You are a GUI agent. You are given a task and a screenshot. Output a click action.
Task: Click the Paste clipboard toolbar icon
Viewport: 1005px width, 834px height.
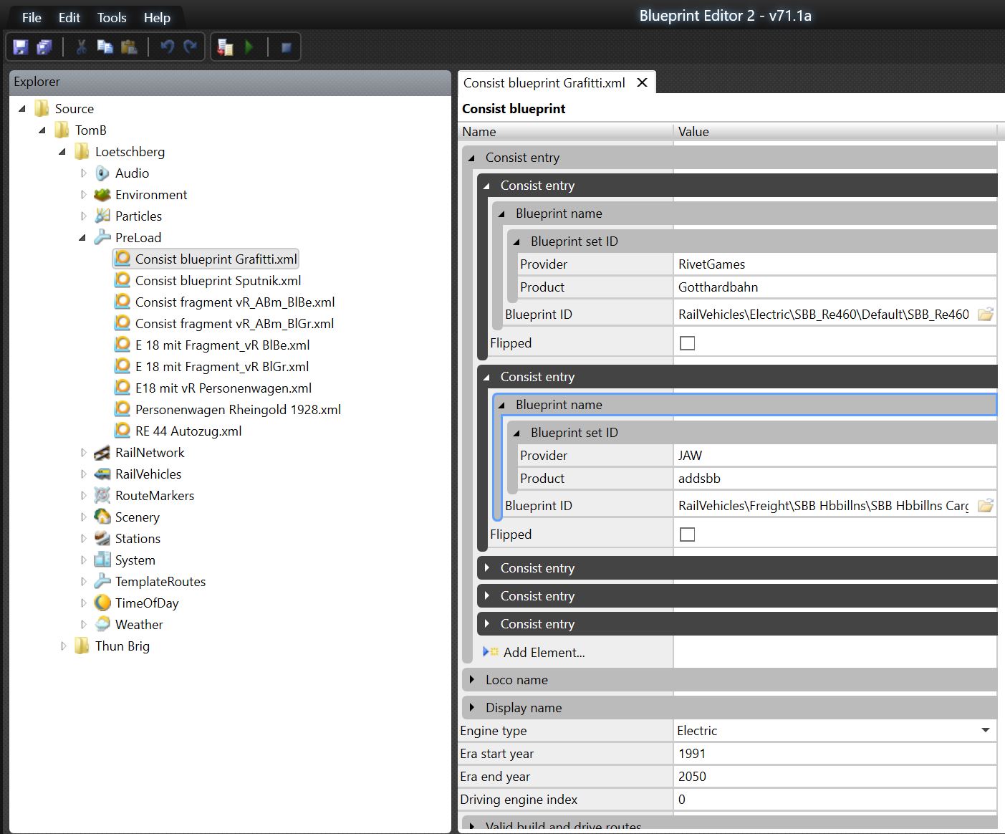(x=129, y=47)
